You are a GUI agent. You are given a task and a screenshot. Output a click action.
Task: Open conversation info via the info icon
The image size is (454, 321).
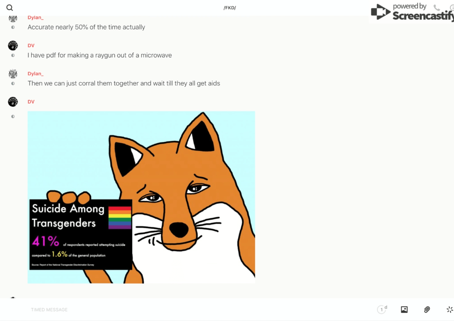(x=451, y=8)
